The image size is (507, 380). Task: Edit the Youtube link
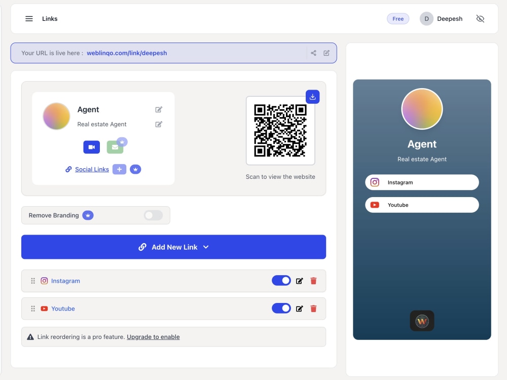tap(300, 309)
